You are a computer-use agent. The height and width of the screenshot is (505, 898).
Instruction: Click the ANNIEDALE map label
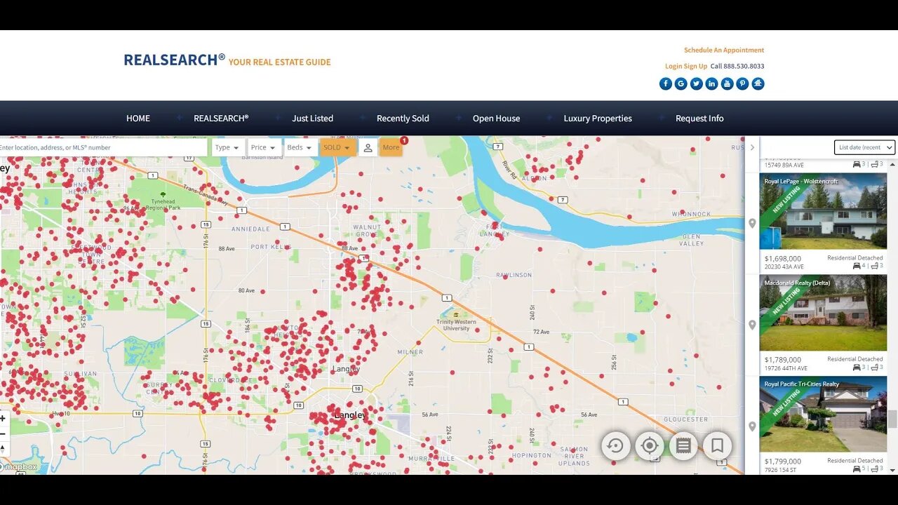click(x=250, y=229)
